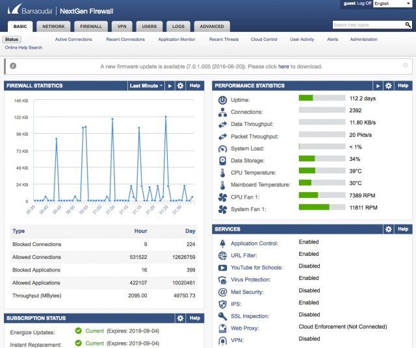Play Performance Statistics live update
Image resolution: width=416 pixels, height=348 pixels.
pyautogui.click(x=378, y=86)
